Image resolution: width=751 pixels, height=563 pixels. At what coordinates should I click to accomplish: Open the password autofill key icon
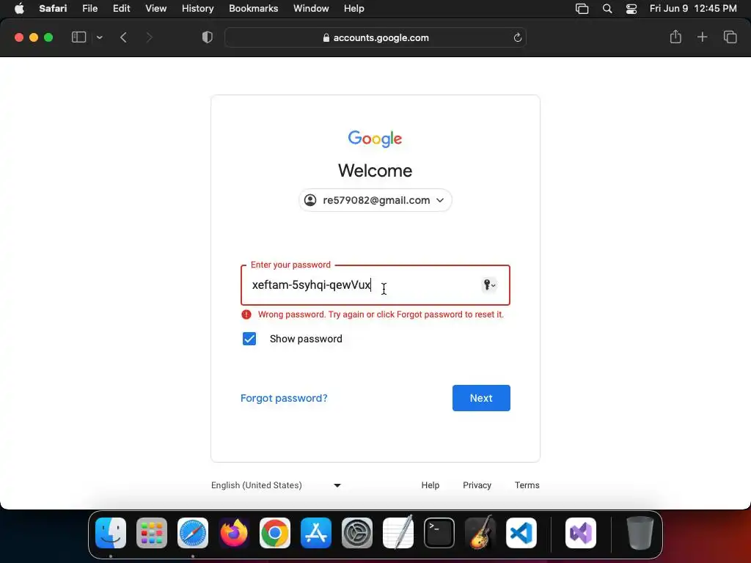click(489, 285)
